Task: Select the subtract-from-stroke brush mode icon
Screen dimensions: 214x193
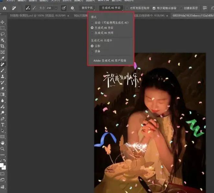Action: coord(34,8)
